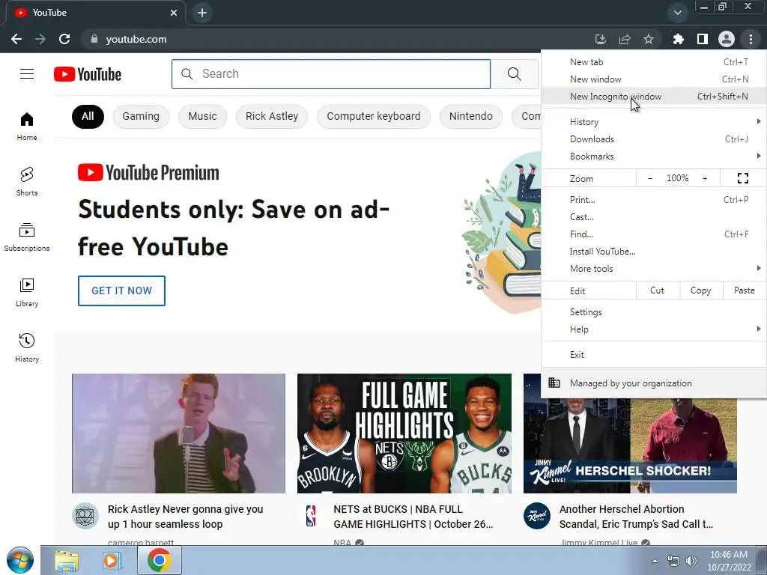This screenshot has height=575, width=767.
Task: Expand the Bookmarks submenu
Action: (x=653, y=156)
